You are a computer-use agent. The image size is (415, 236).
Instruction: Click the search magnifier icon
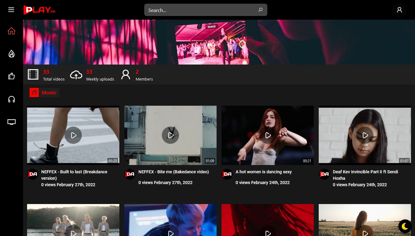[x=260, y=10]
